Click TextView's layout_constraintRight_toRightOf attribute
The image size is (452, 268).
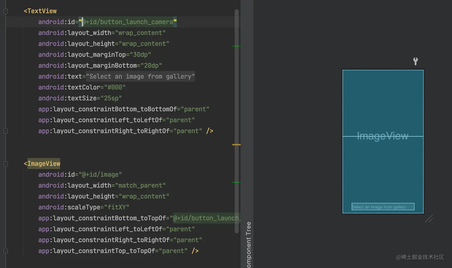click(104, 131)
